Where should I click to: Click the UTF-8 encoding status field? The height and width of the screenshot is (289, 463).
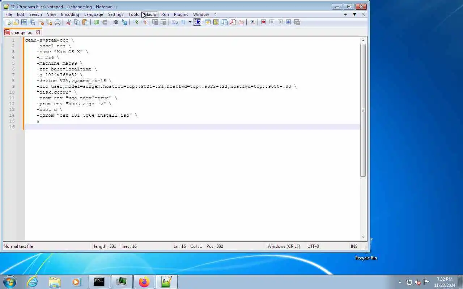pos(313,246)
